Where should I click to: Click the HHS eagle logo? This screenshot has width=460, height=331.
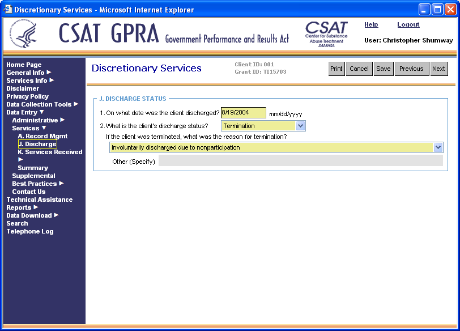(x=27, y=36)
